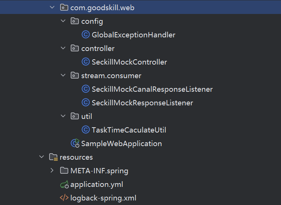Collapse the stream.consumer package chevron

(63, 76)
